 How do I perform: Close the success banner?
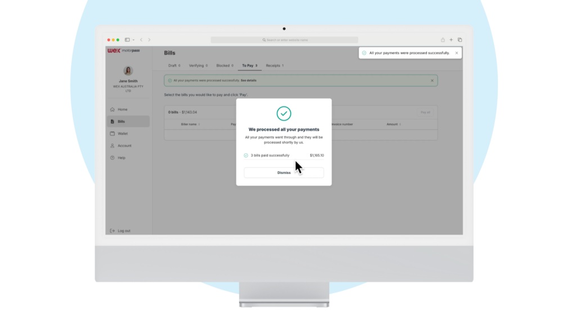(x=432, y=80)
